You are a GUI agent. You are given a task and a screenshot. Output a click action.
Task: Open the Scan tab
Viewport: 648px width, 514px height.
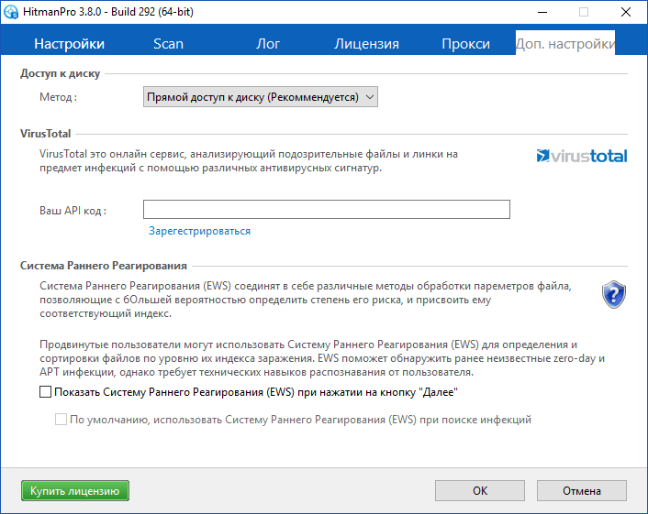[x=168, y=44]
